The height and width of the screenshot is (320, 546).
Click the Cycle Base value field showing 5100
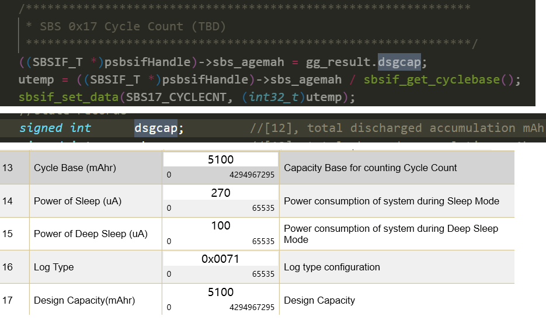pyautogui.click(x=220, y=159)
